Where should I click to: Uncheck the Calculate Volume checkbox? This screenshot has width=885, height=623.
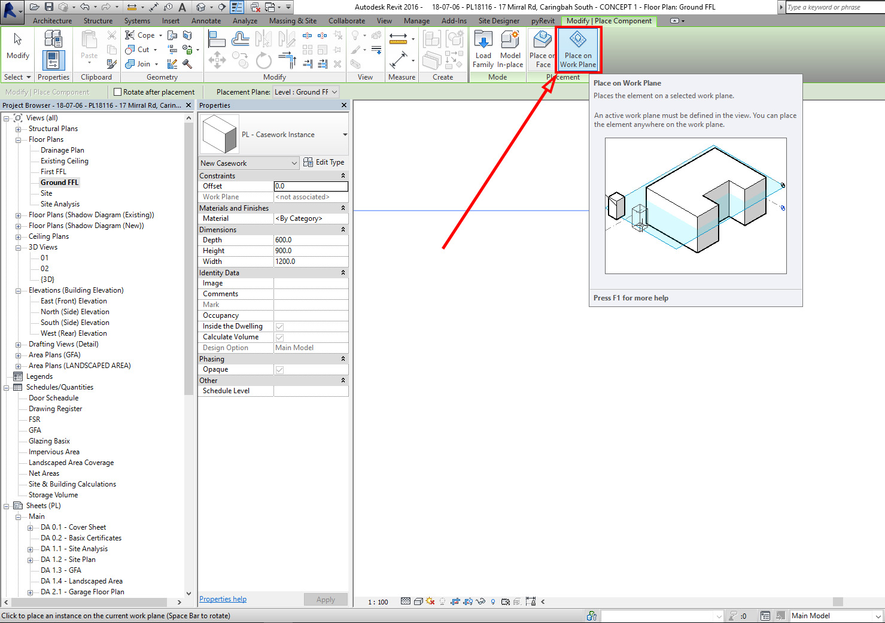[279, 337]
